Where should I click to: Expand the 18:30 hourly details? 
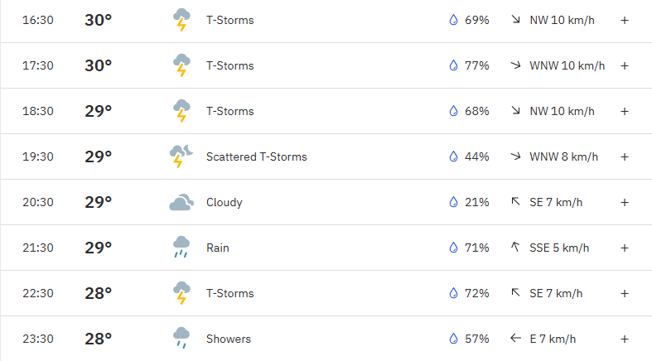click(624, 111)
